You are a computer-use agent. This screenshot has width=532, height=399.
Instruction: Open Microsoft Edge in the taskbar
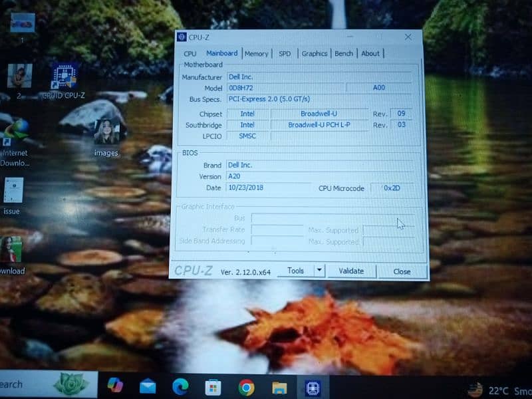[x=180, y=386]
